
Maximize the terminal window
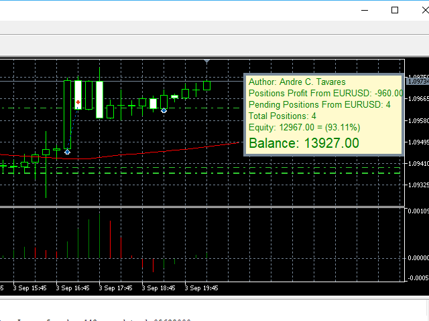395,10
